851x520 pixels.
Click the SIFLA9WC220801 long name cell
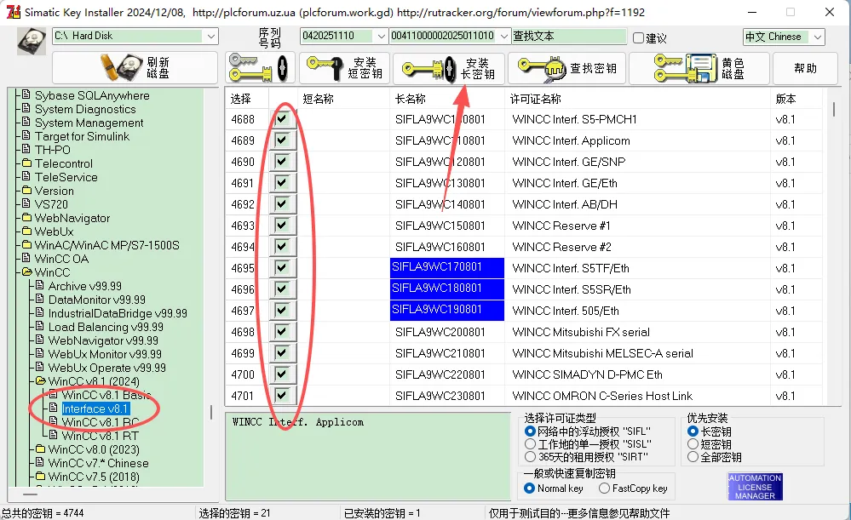point(440,374)
